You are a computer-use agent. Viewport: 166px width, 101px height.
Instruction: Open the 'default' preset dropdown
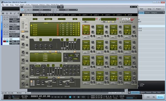[x=42, y=10]
